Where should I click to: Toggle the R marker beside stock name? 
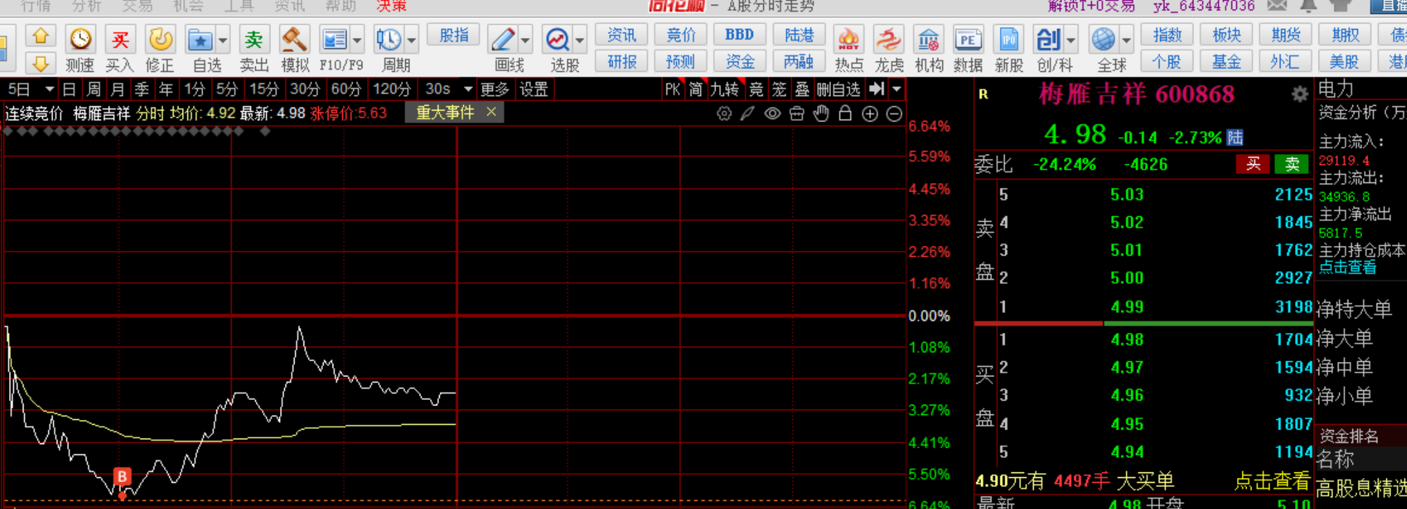coord(983,94)
